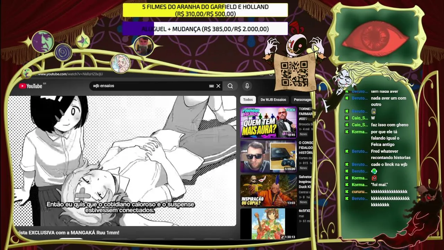Click the cururu username in chat
This screenshot has height=250, width=444.
pos(359,192)
